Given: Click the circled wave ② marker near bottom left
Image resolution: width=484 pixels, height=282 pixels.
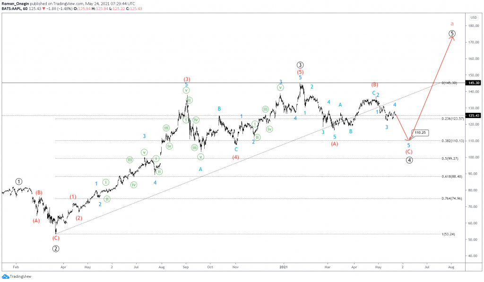Looking at the screenshot, I should 56,248.
